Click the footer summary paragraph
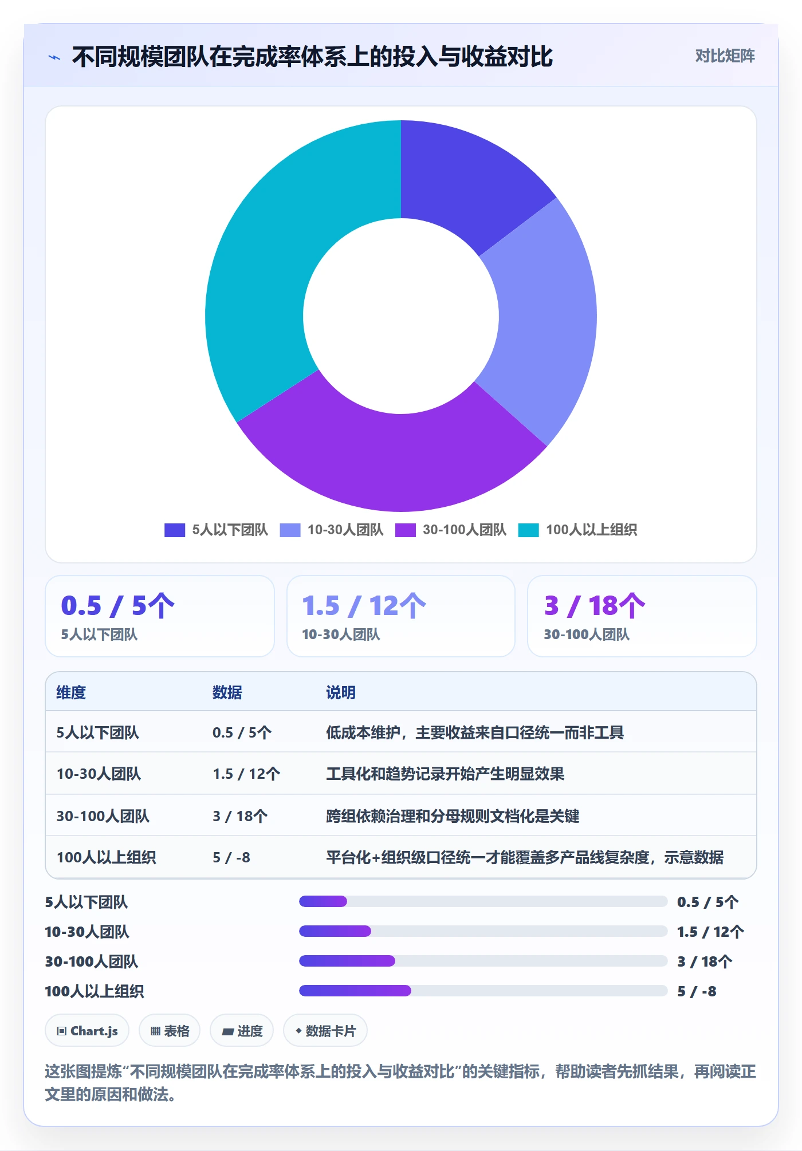The image size is (802, 1151). point(401,1082)
